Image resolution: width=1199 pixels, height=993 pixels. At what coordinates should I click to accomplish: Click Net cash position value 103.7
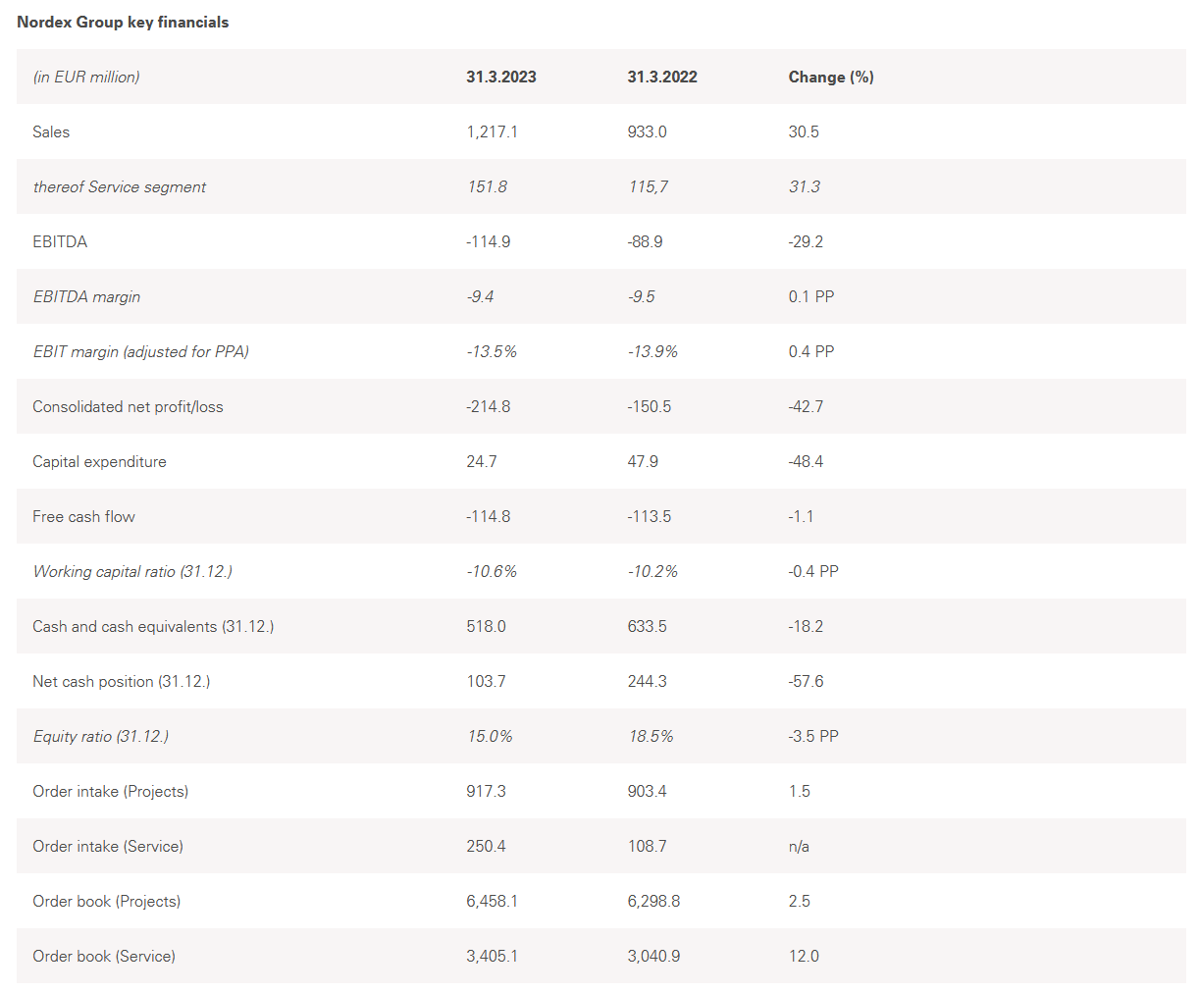point(486,681)
